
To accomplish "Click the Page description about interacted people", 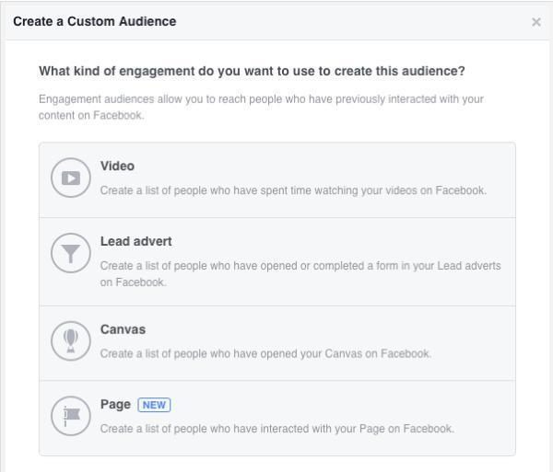I will click(277, 429).
